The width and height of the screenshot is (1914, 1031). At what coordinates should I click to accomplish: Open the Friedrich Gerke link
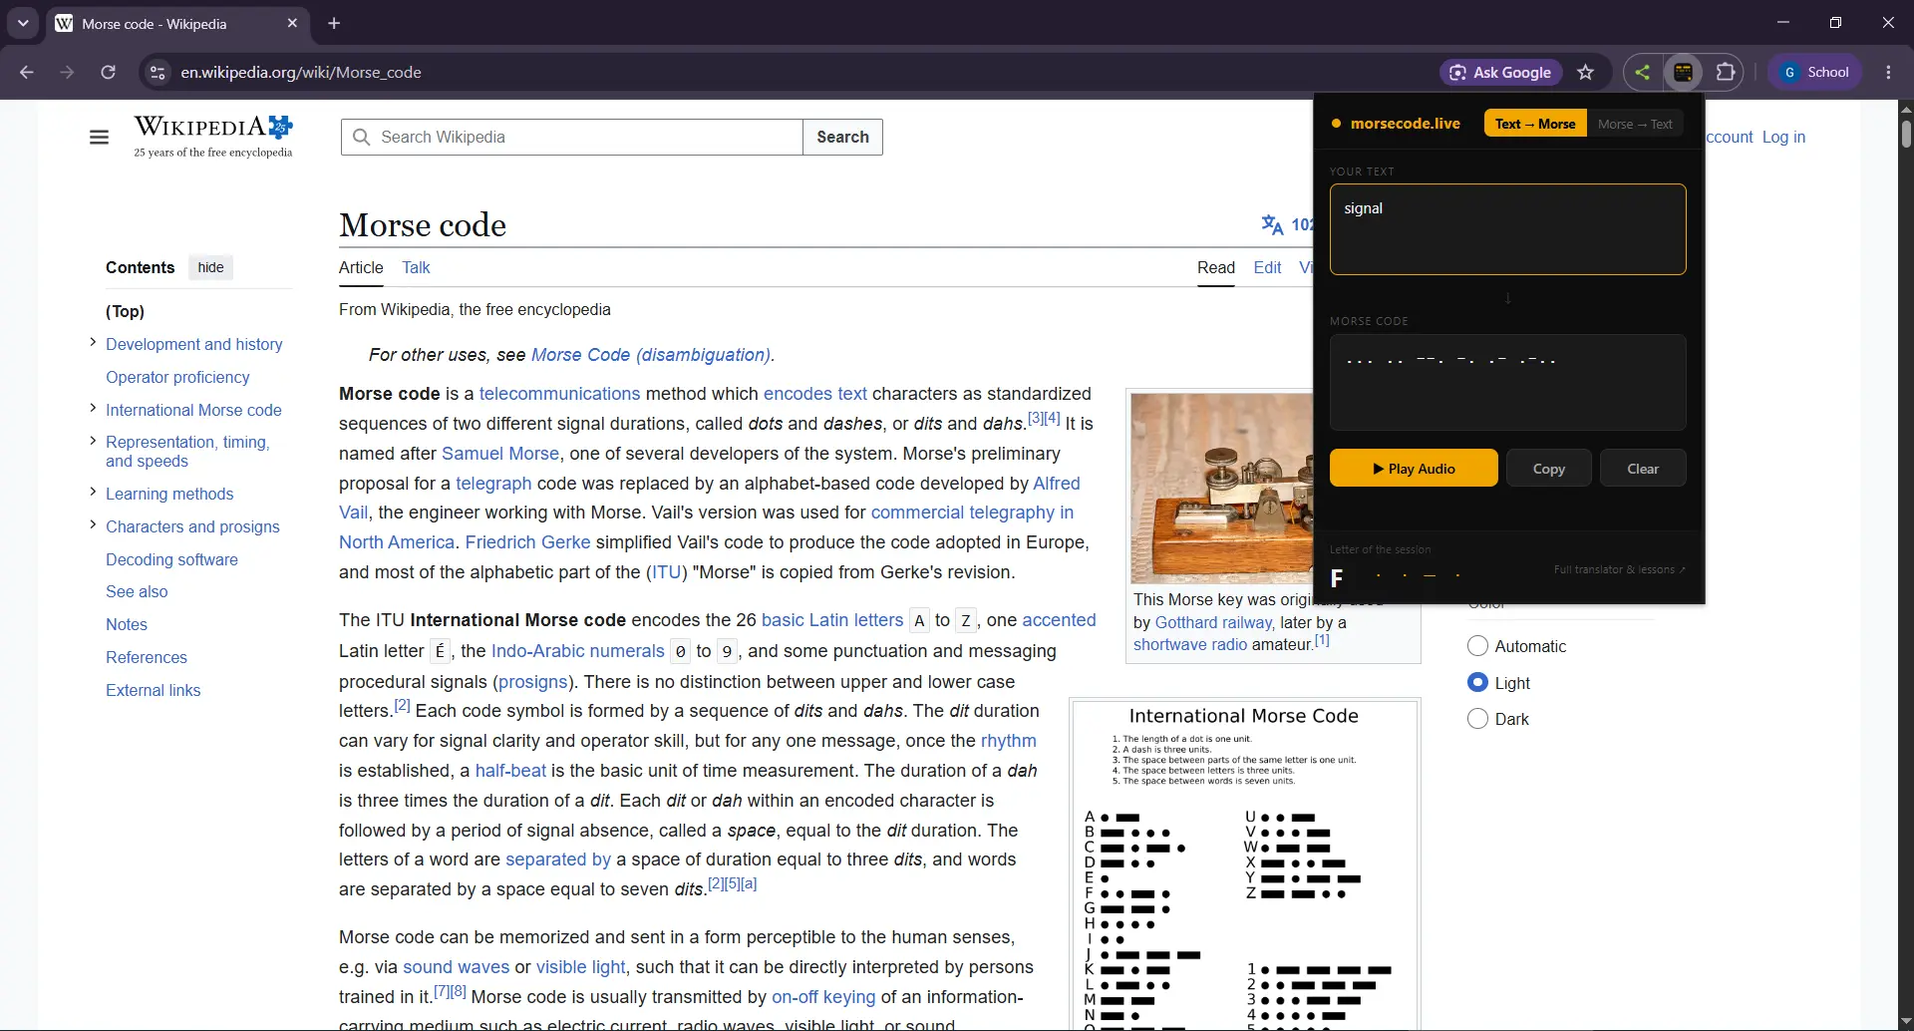click(527, 542)
